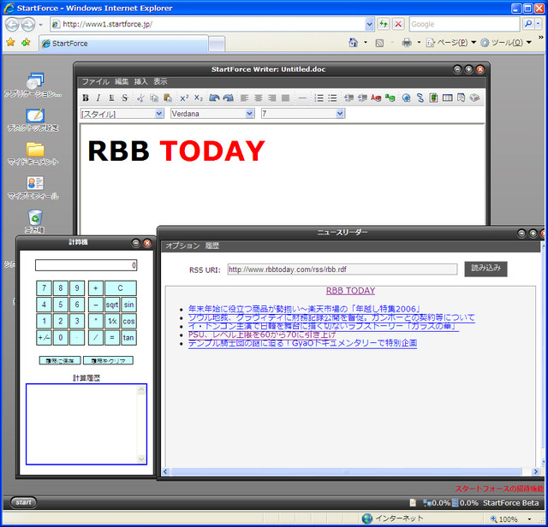Apply superscript formatting
This screenshot has width=548, height=527.
(184, 98)
